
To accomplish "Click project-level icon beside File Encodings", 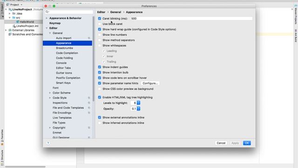I will tap(89, 113).
